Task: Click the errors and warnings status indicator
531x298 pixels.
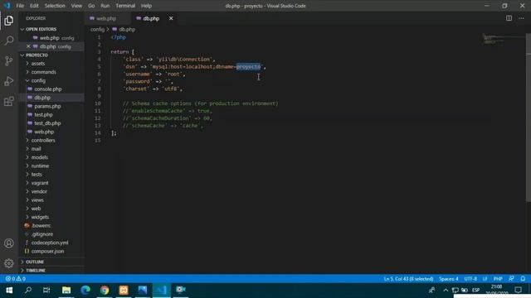Action: pos(15,279)
